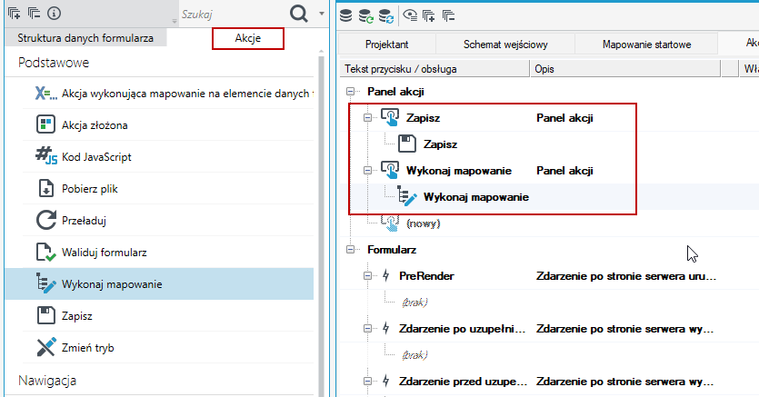Click the database icon in the right toolbar
Image resolution: width=759 pixels, height=397 pixels.
coord(345,15)
